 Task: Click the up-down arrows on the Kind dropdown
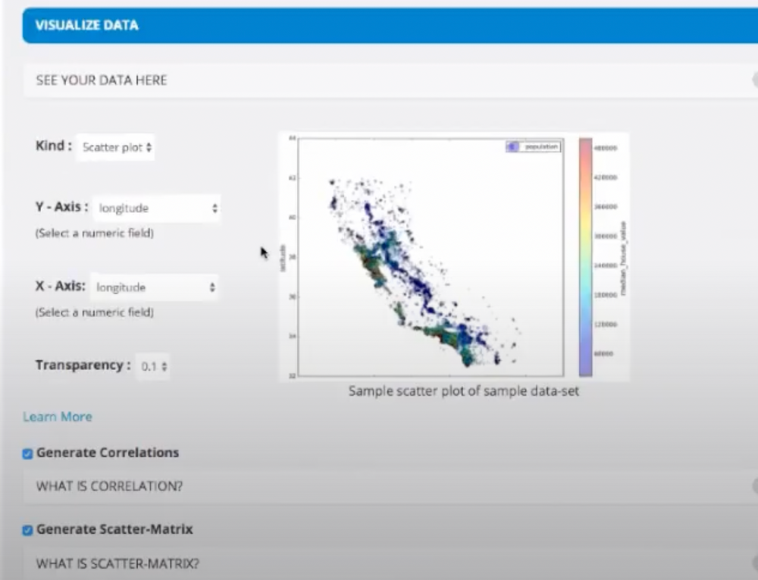pyautogui.click(x=149, y=148)
